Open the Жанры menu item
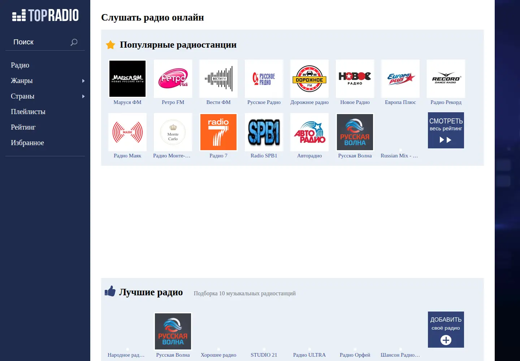The height and width of the screenshot is (361, 520). (x=22, y=81)
